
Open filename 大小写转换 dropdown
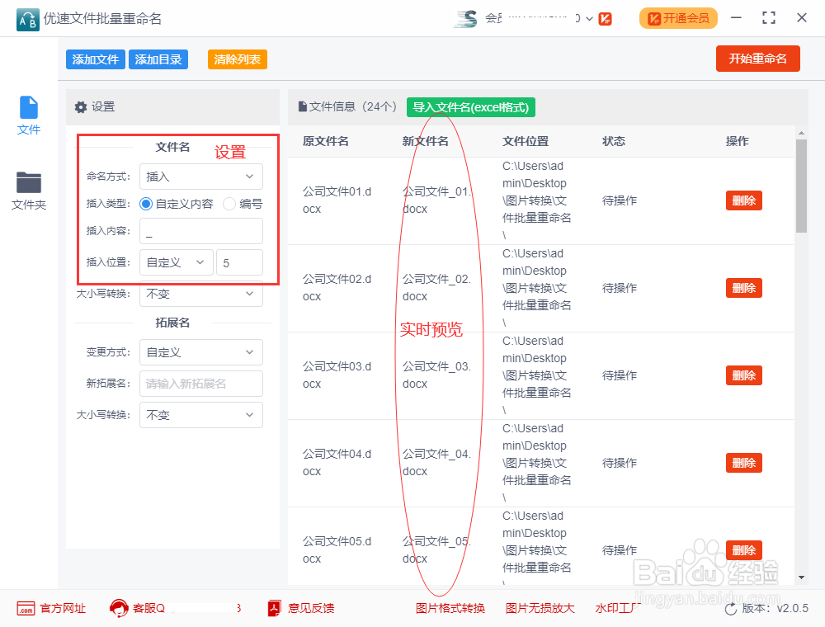tap(201, 294)
